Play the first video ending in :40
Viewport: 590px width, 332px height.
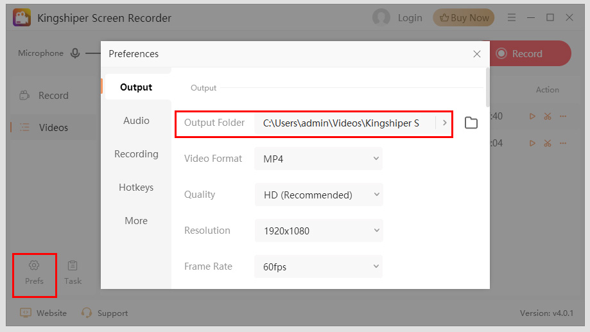532,116
